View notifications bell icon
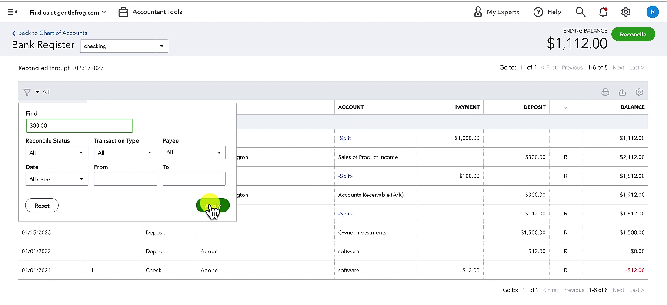Viewport: 667px width, 305px height. [603, 12]
